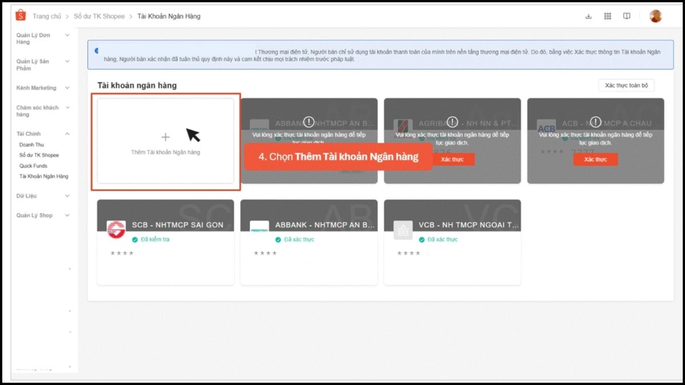Click Đã xác thực status on VCB card
Screen dimensions: 685x385
442,240
